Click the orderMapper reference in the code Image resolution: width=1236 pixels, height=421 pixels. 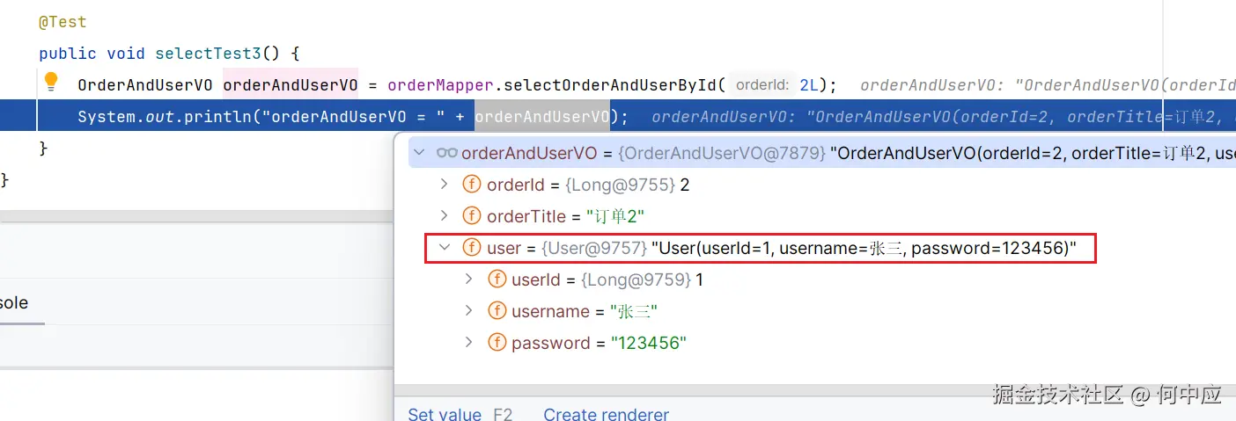(x=439, y=85)
